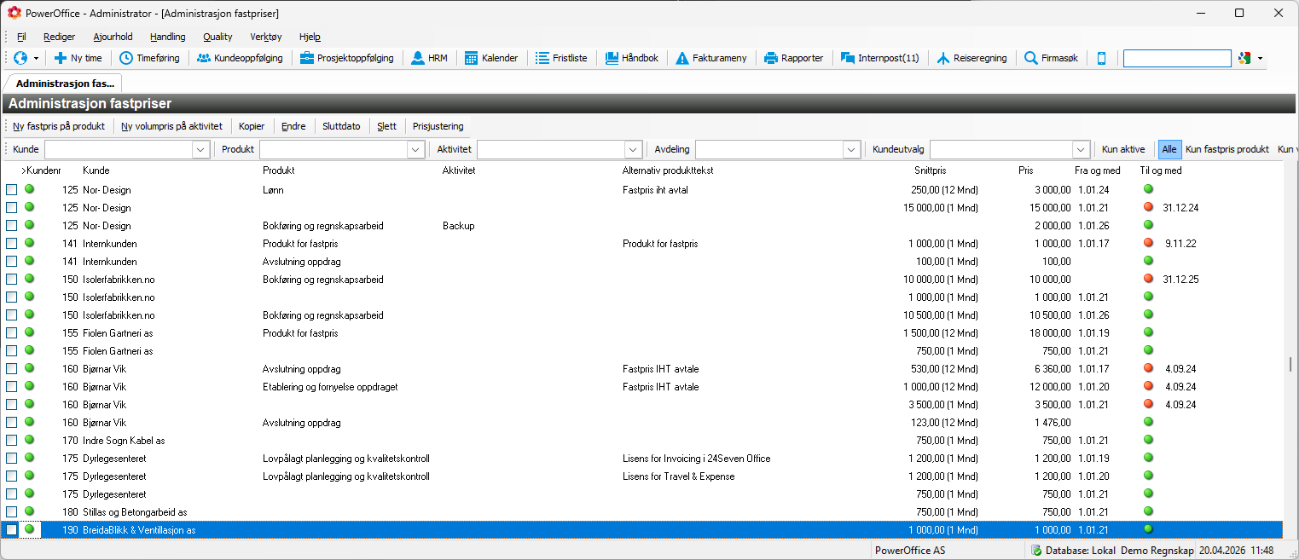Click the search input field in toolbar
1299x560 pixels.
tap(1176, 58)
